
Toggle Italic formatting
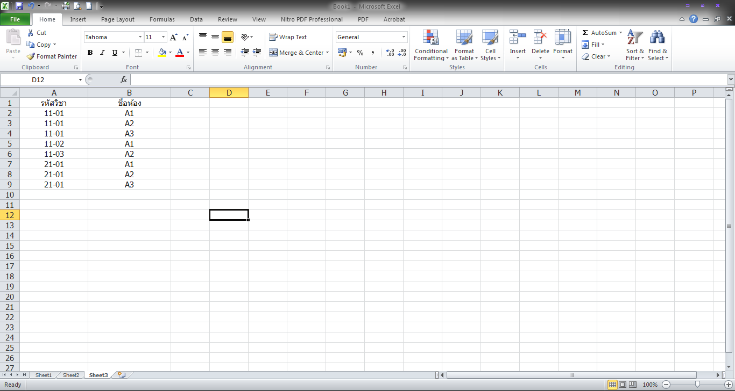(x=102, y=53)
